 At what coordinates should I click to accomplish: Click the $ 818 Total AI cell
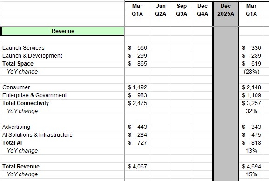[251, 143]
